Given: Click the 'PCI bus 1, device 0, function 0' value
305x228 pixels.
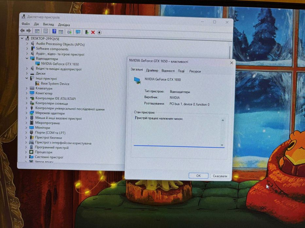Looking at the screenshot, I should click(x=190, y=104).
